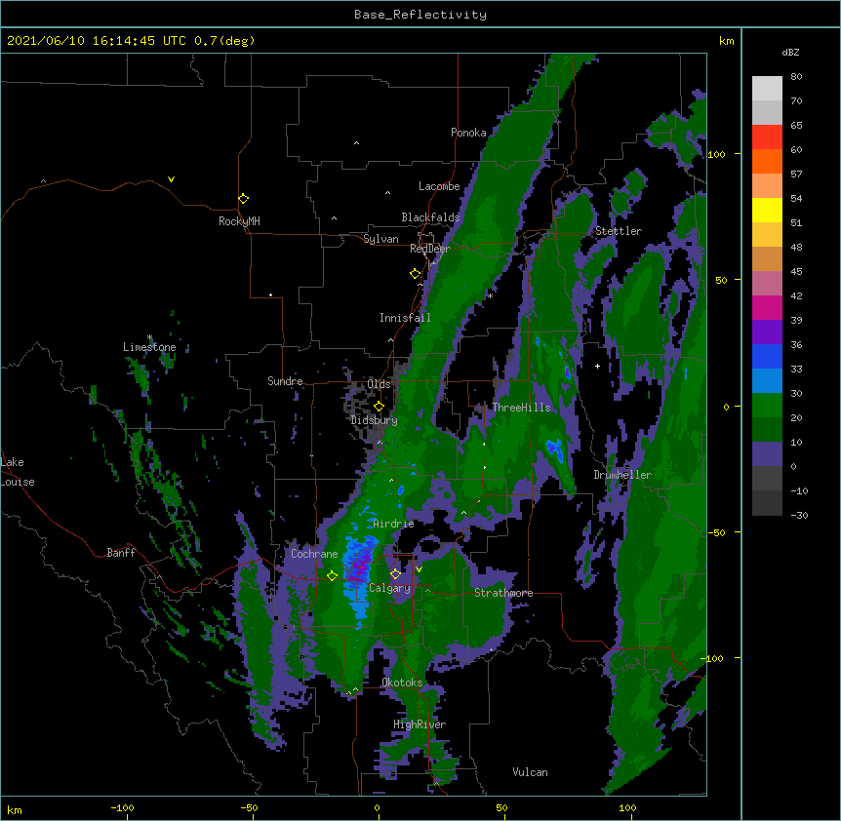Select the yellow diamond marker between Olds and Didsbury
The width and height of the screenshot is (841, 821).
pos(379,407)
